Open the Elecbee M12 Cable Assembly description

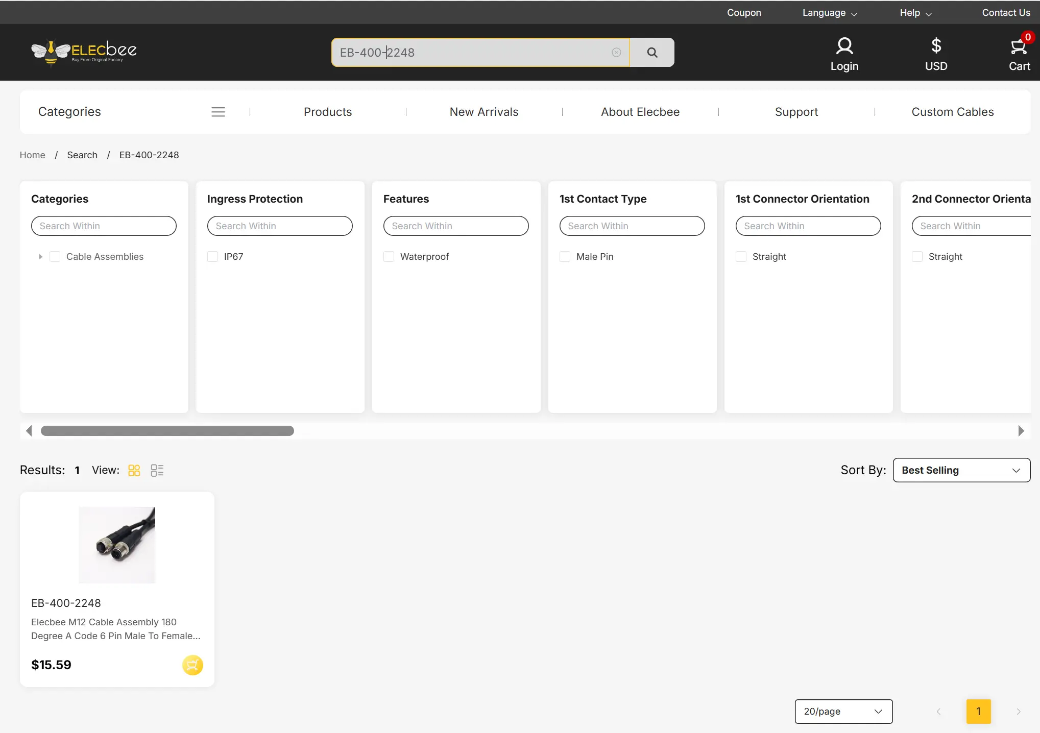tap(116, 629)
